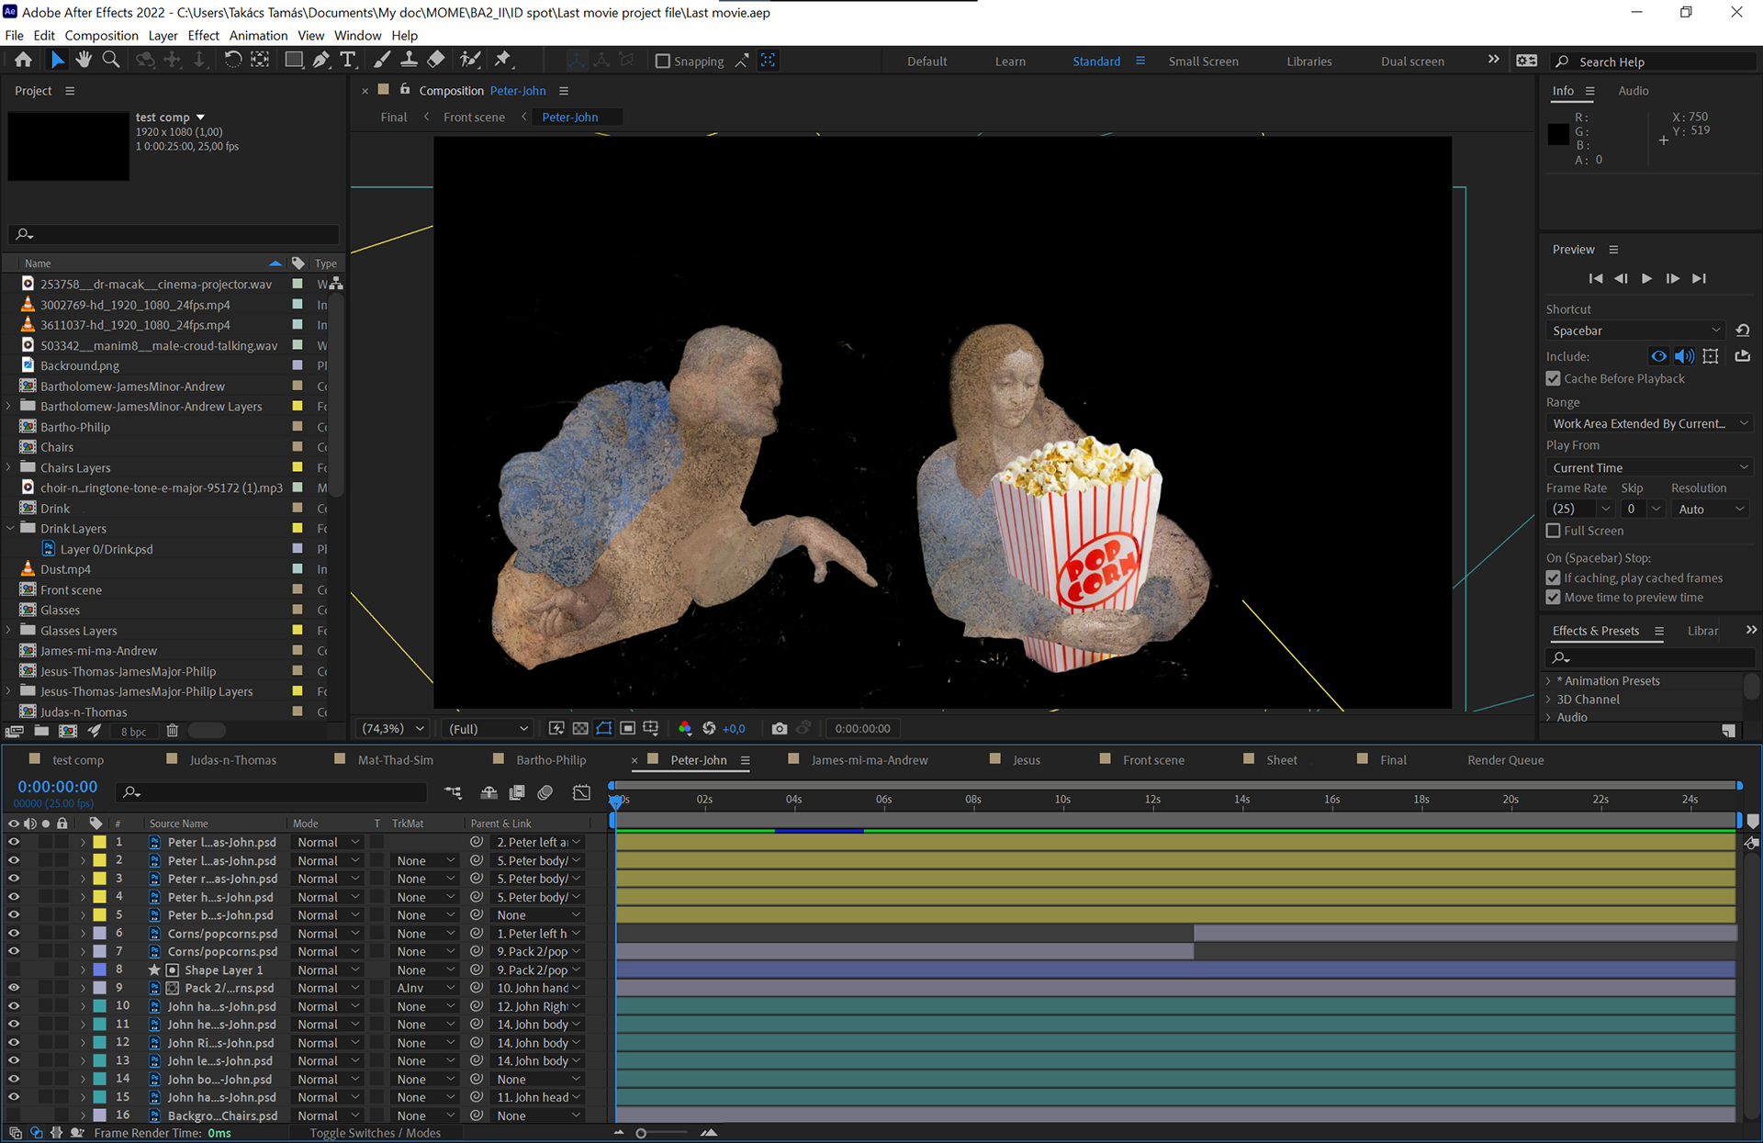Select the Puppet Pin tool
This screenshot has height=1143, width=1763.
tap(502, 60)
